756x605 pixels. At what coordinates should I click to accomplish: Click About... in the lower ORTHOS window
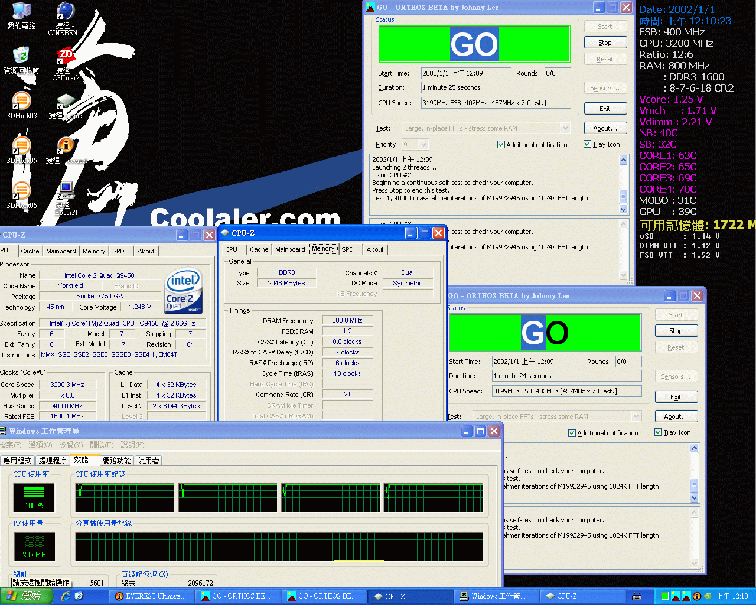point(676,417)
